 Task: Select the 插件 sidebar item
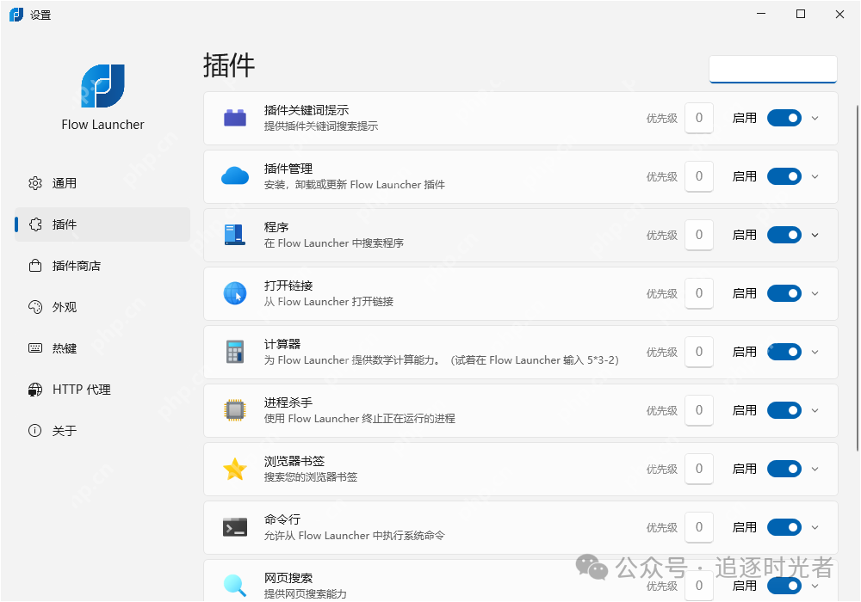102,224
